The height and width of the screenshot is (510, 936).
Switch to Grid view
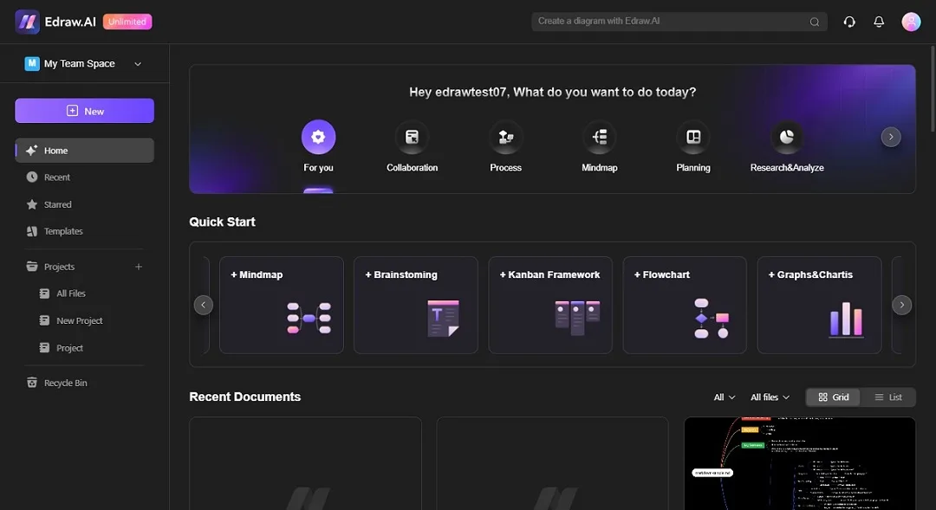tap(834, 397)
